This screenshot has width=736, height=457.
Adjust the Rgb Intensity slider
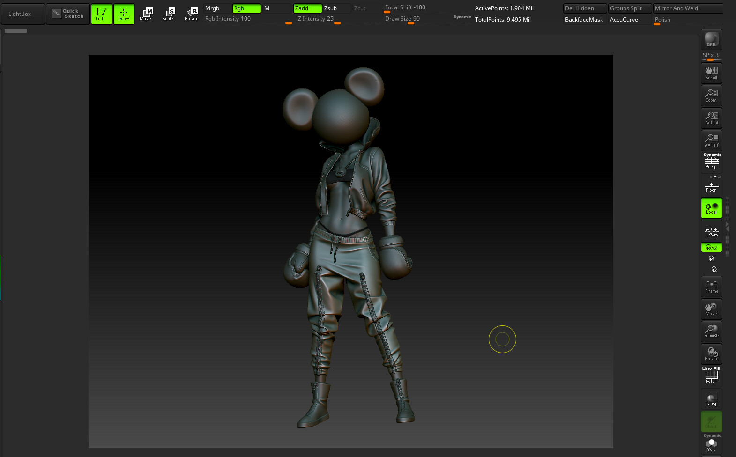point(248,19)
